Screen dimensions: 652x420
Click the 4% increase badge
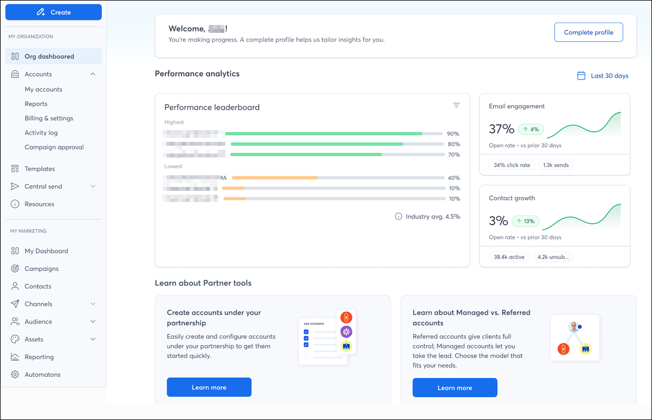531,129
